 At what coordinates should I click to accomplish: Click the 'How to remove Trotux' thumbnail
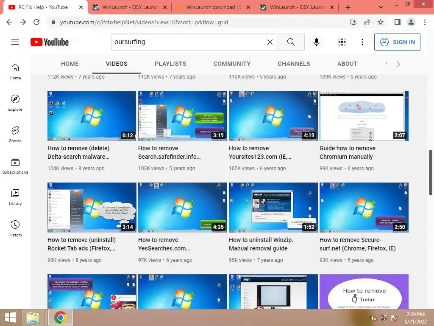(364, 292)
